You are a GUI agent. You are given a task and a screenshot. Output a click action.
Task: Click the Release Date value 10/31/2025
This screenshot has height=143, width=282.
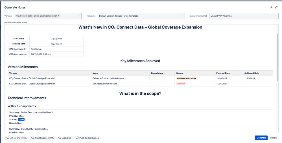(x=56, y=44)
